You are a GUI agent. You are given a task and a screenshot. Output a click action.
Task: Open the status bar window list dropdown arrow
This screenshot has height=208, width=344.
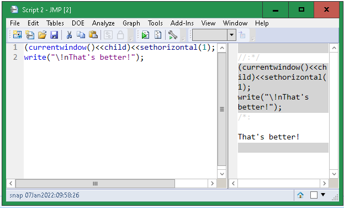[x=323, y=194]
